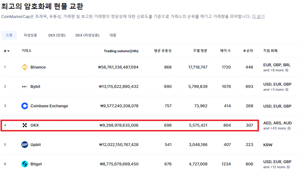The height and width of the screenshot is (171, 300).
Task: Click Bybit pair count 1076
Action: pos(226,86)
